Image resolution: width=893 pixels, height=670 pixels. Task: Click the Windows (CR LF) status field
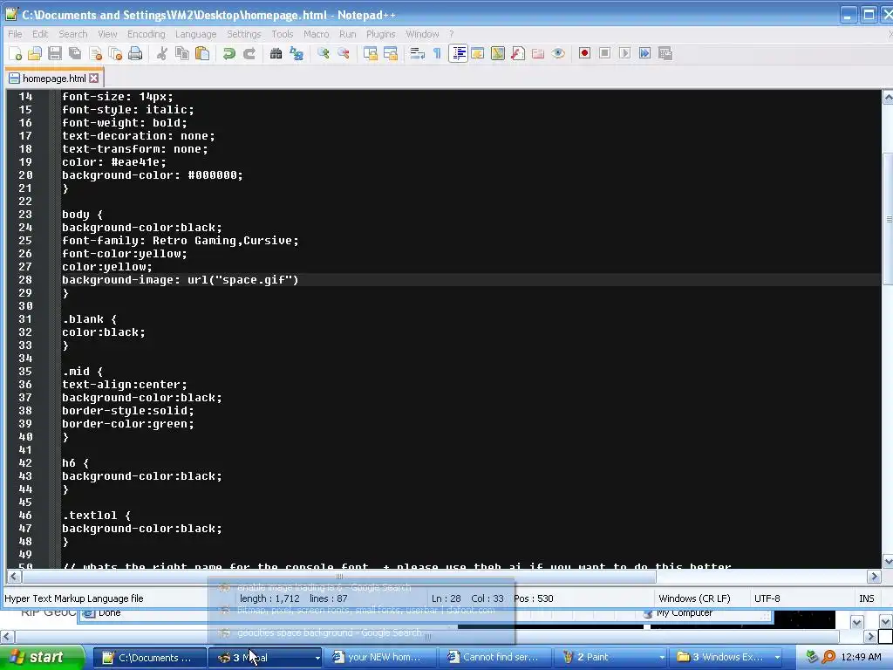[694, 598]
